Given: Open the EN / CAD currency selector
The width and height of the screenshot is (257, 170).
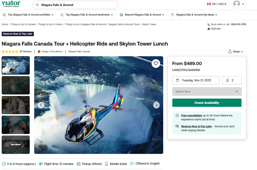Looking at the screenshot, I should (217, 4).
